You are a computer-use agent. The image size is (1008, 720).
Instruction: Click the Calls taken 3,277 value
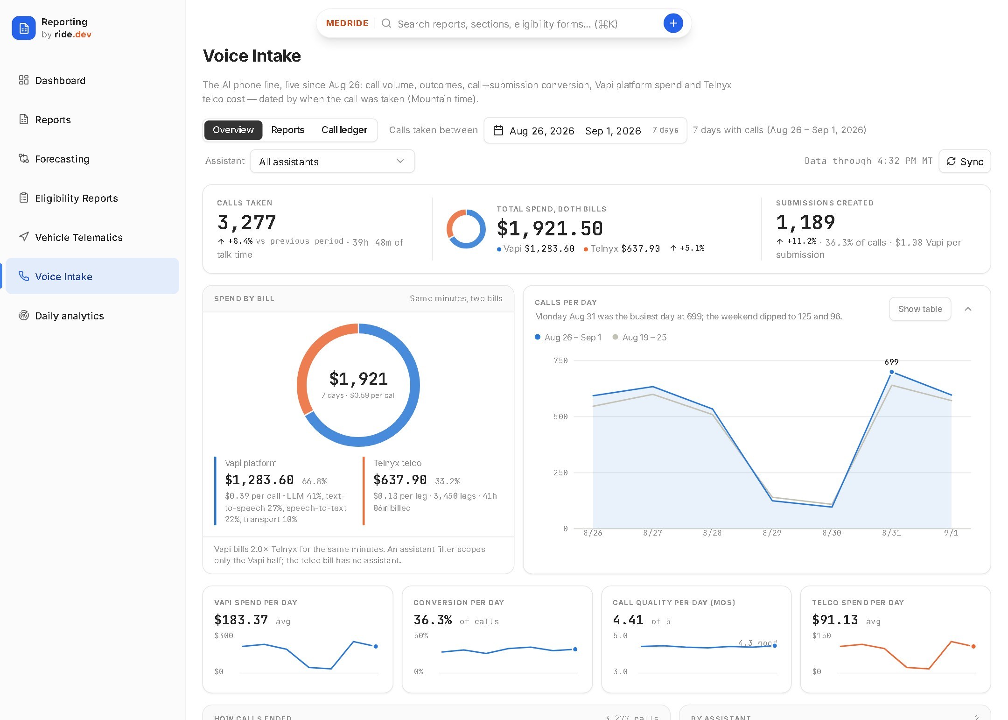point(247,223)
